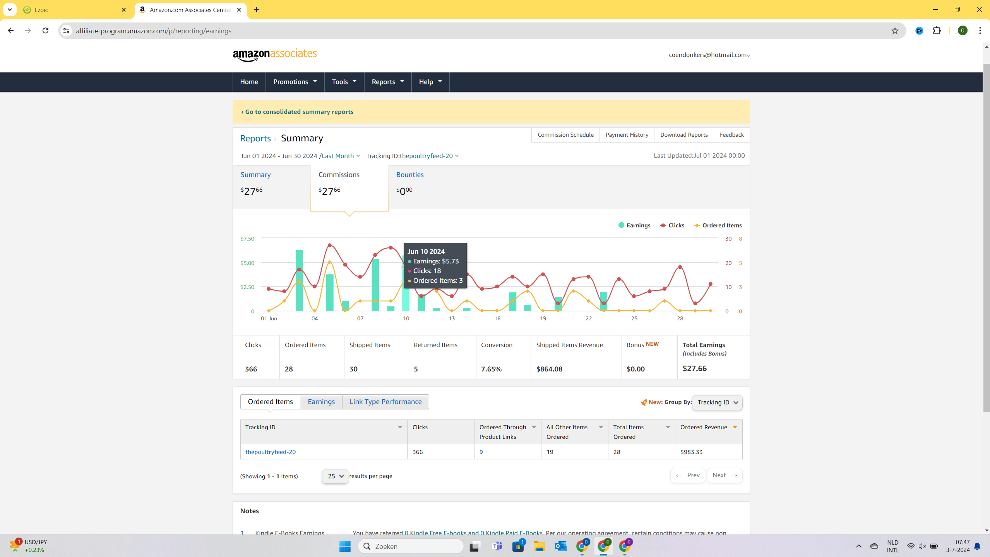Open Download Reports

coord(684,135)
